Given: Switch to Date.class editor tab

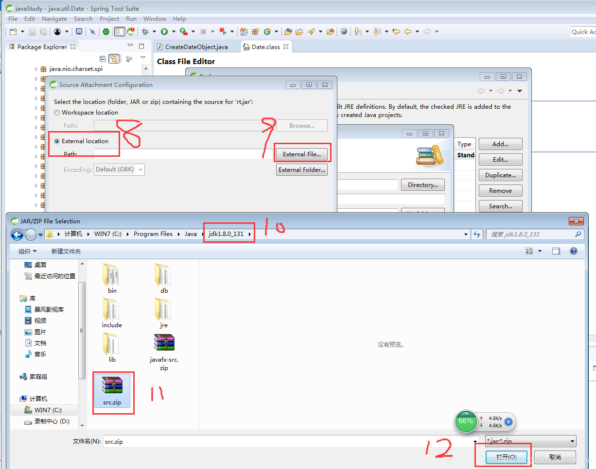Looking at the screenshot, I should tap(266, 47).
